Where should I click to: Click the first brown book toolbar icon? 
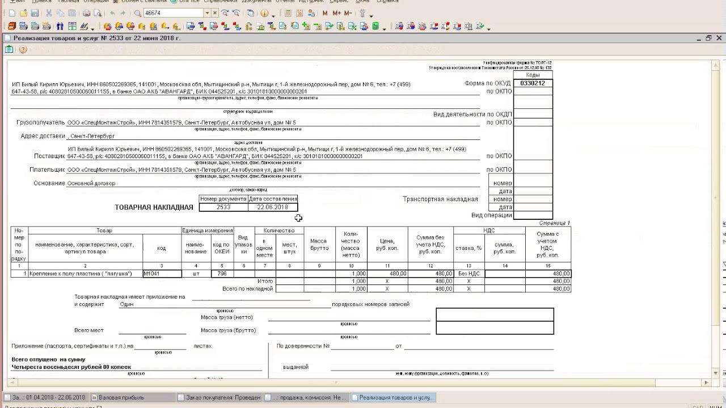pos(11,26)
